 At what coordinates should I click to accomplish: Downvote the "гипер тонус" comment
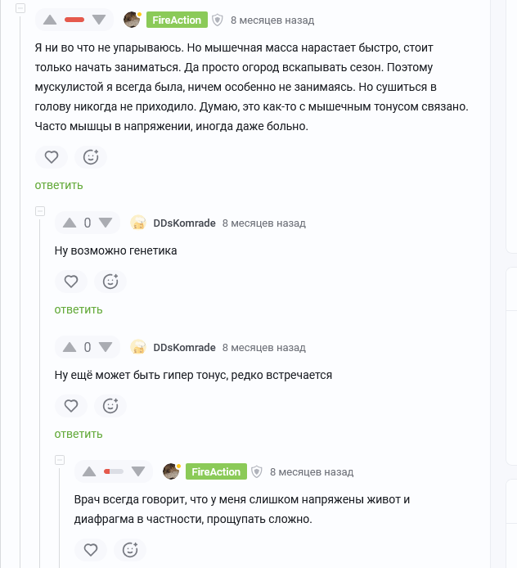click(106, 347)
